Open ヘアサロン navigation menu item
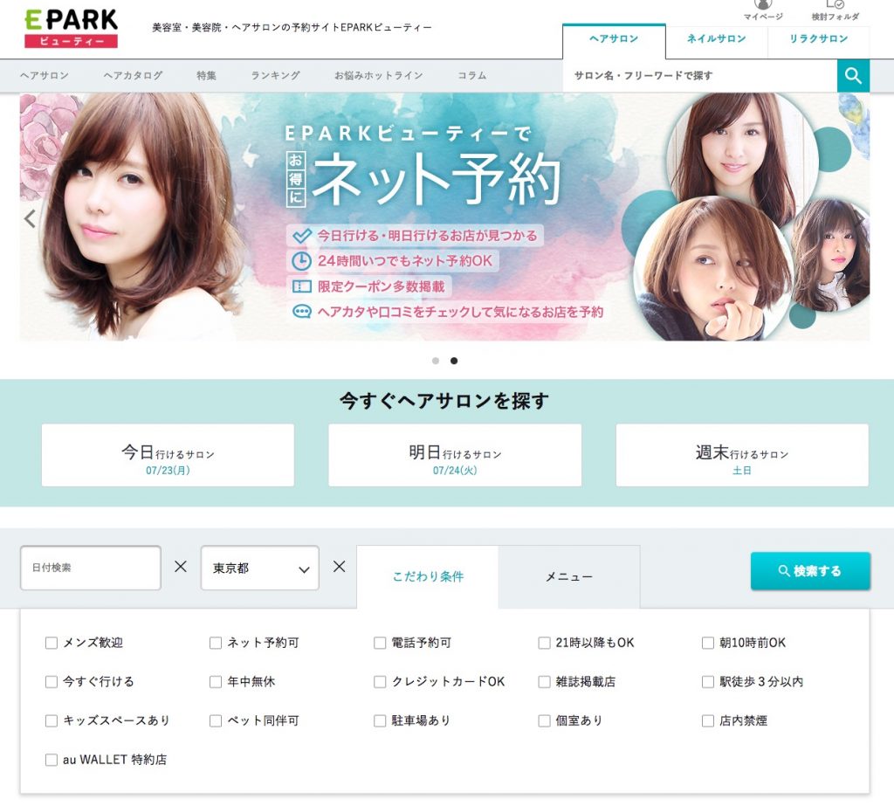The height and width of the screenshot is (806, 894). tap(45, 75)
